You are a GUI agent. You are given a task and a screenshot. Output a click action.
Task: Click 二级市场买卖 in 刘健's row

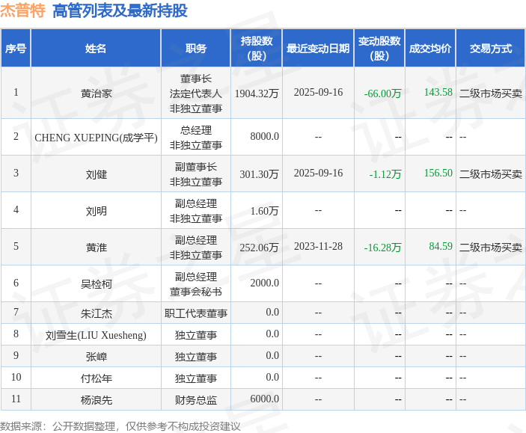(491, 174)
